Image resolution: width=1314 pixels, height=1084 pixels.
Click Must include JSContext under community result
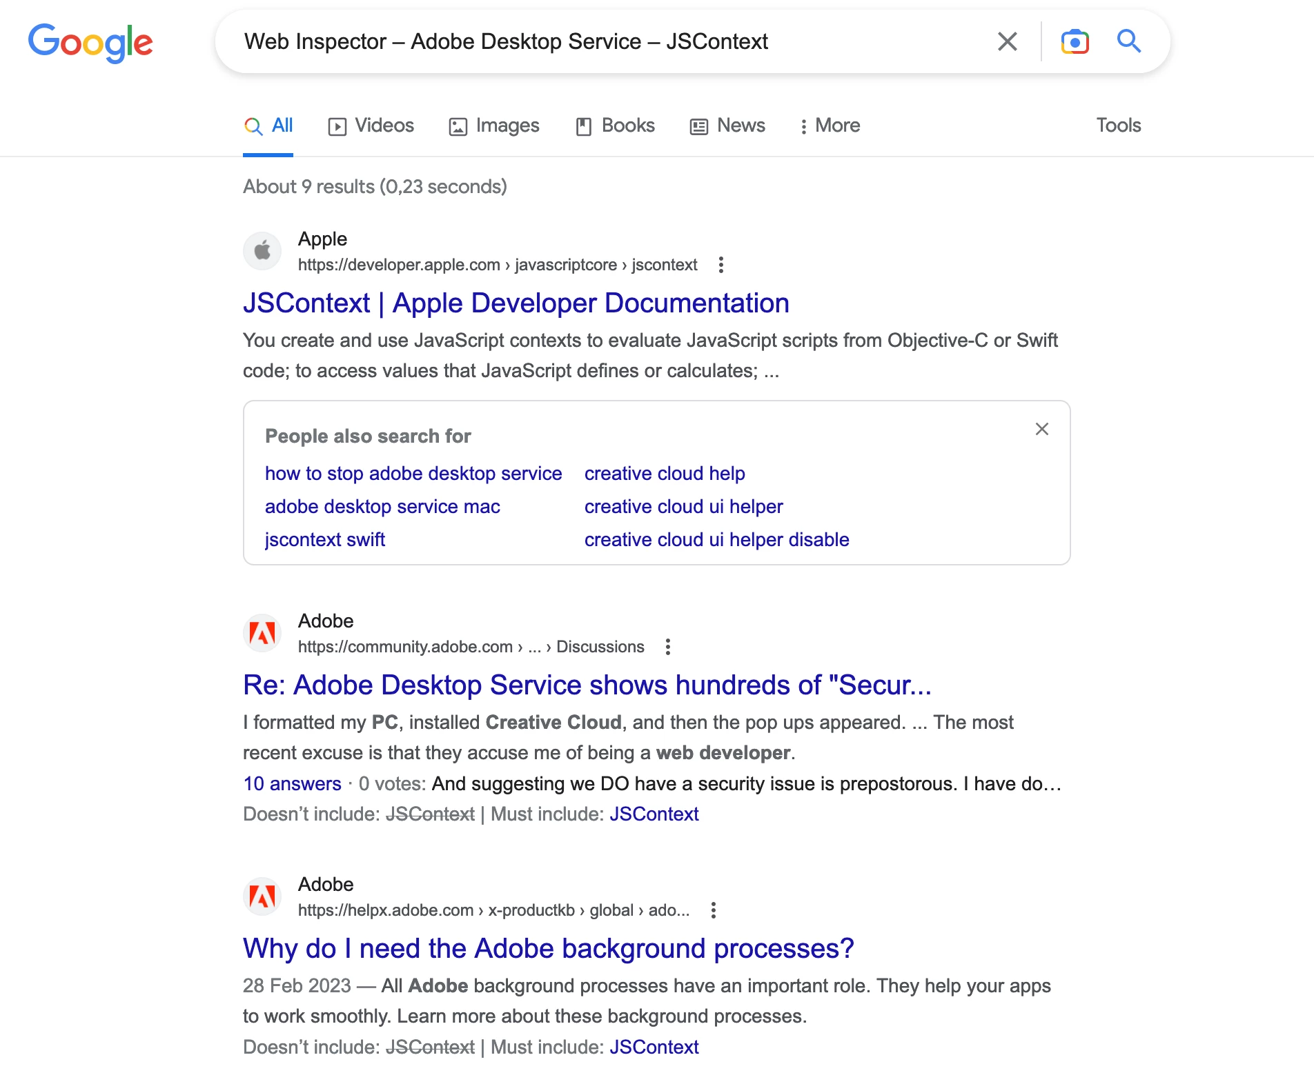coord(654,814)
